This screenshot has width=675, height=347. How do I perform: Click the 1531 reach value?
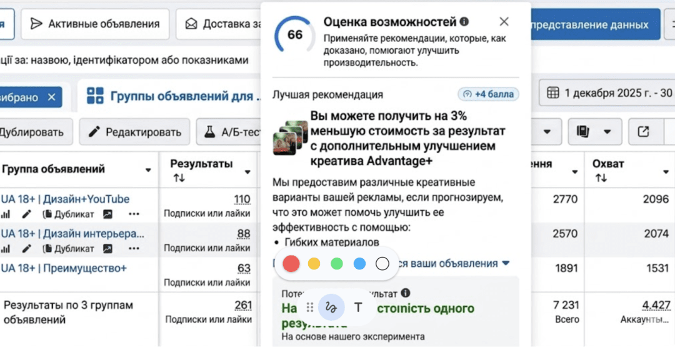pos(657,268)
